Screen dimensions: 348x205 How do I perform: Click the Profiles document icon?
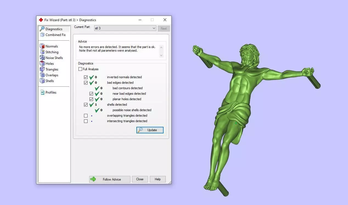42,92
